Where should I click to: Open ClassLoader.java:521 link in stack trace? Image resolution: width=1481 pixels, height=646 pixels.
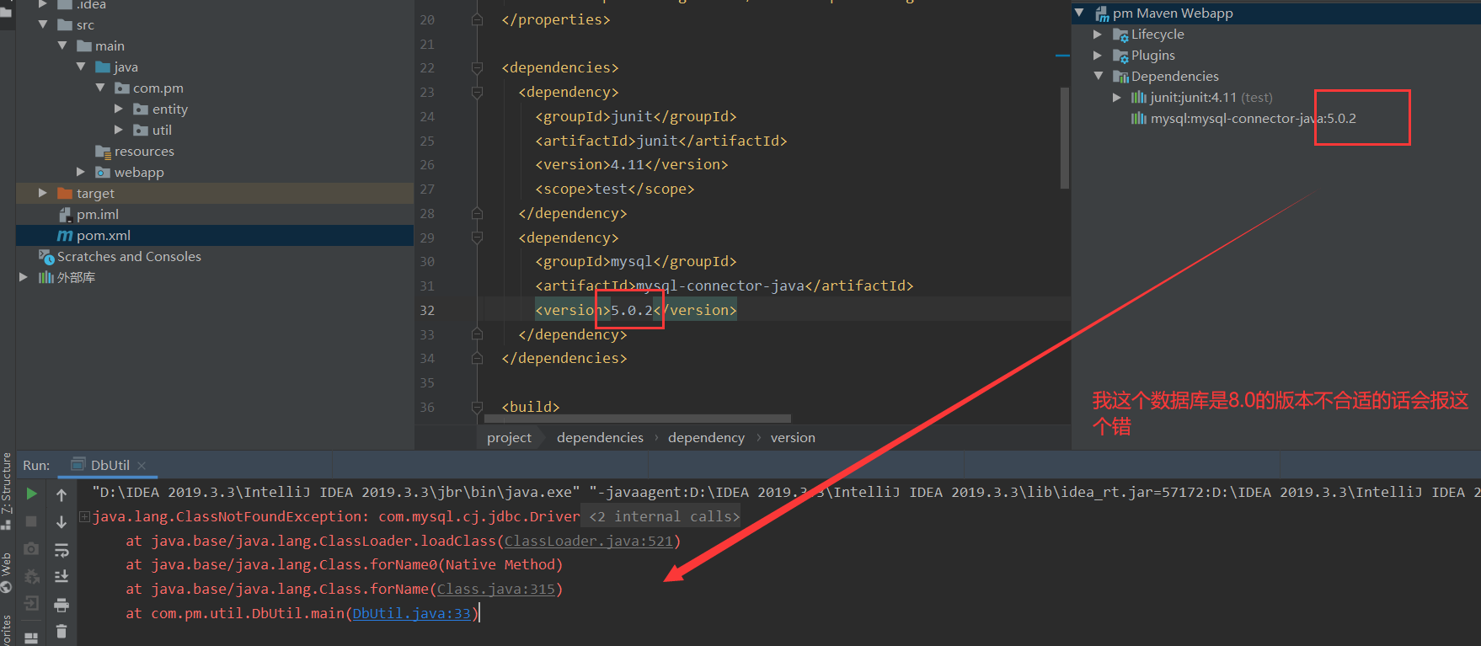589,541
